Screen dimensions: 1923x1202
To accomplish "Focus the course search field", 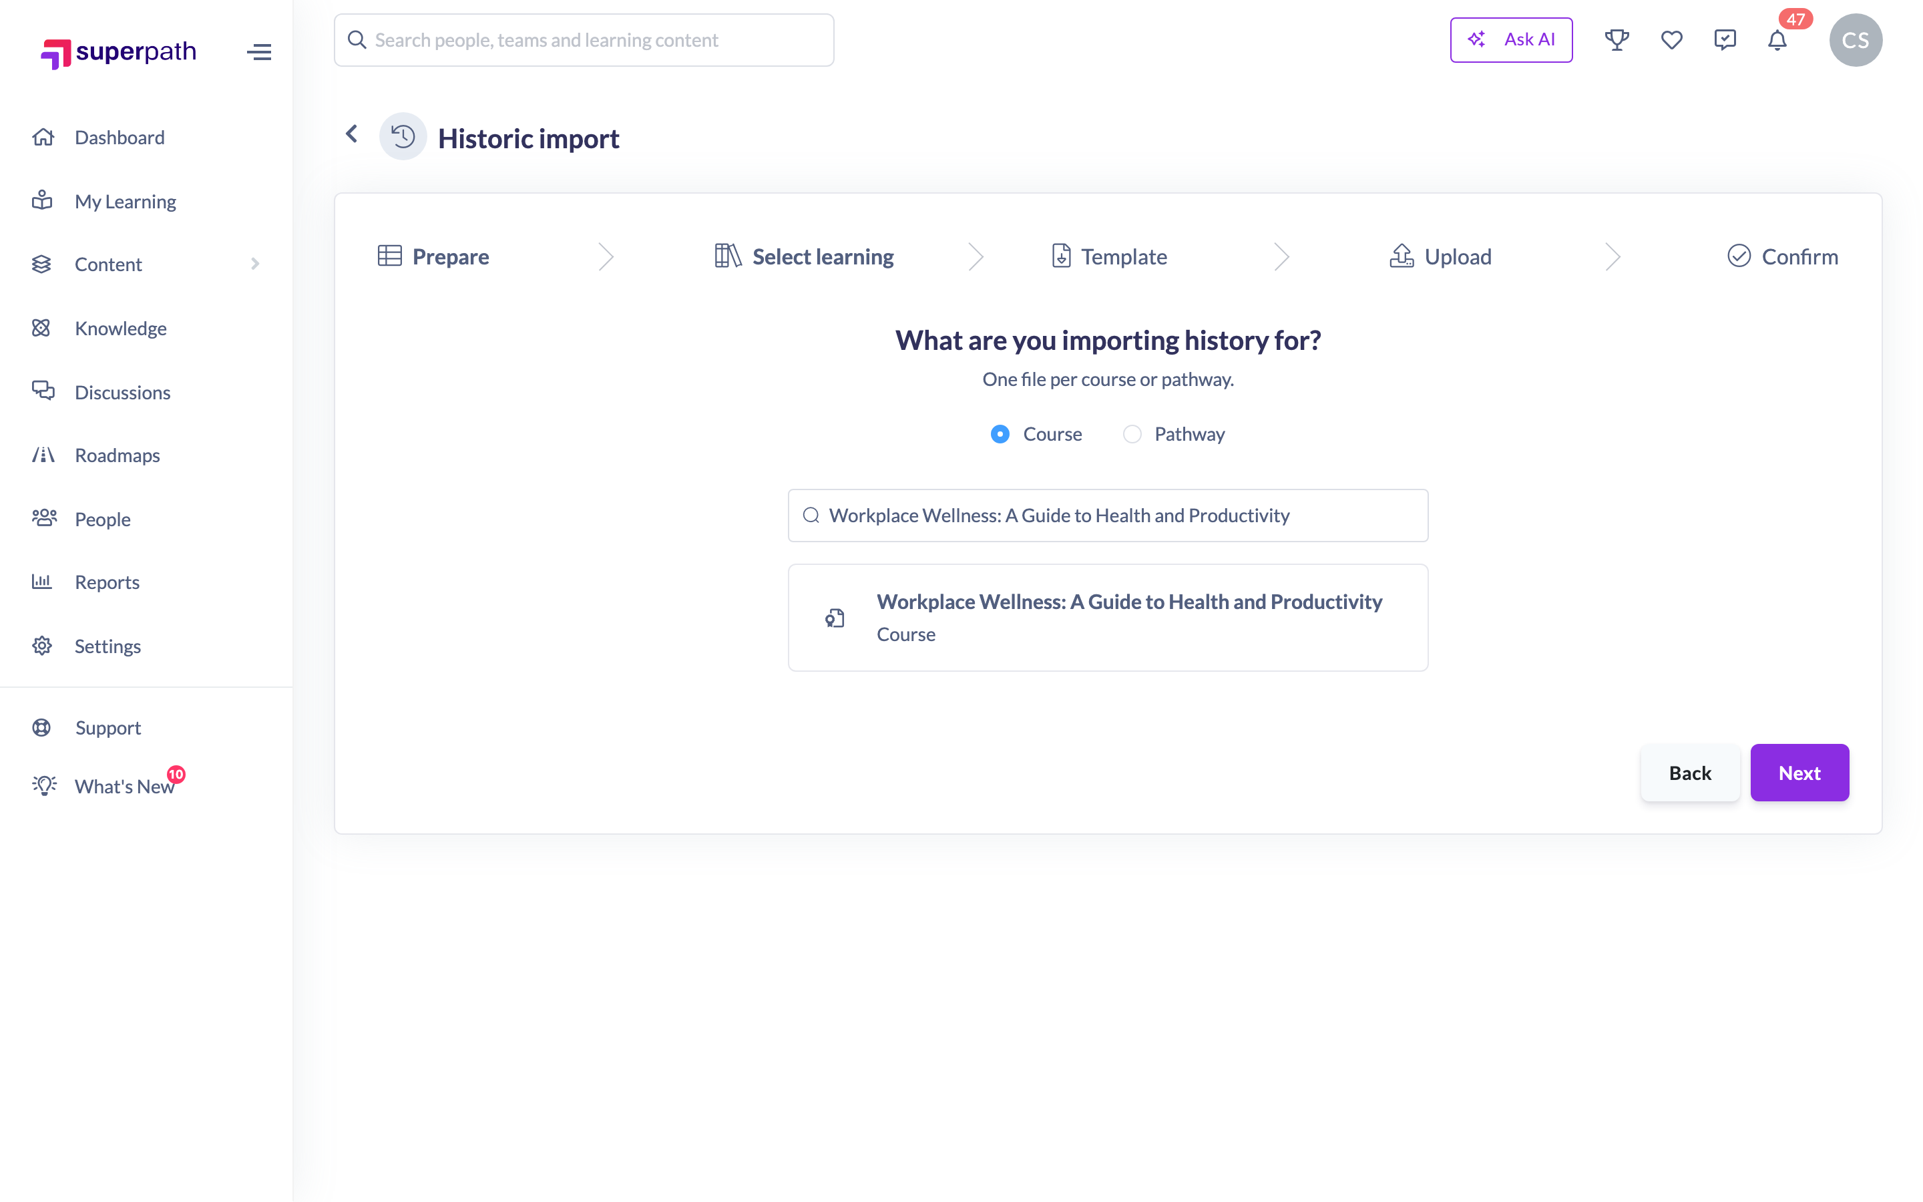I will click(1108, 515).
